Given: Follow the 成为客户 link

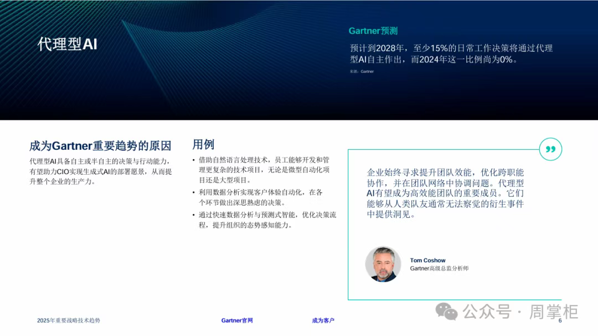Looking at the screenshot, I should click(323, 320).
